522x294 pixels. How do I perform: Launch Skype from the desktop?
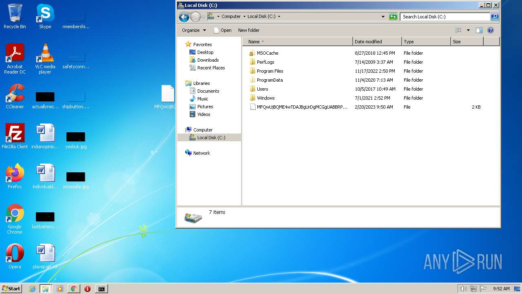tap(45, 16)
